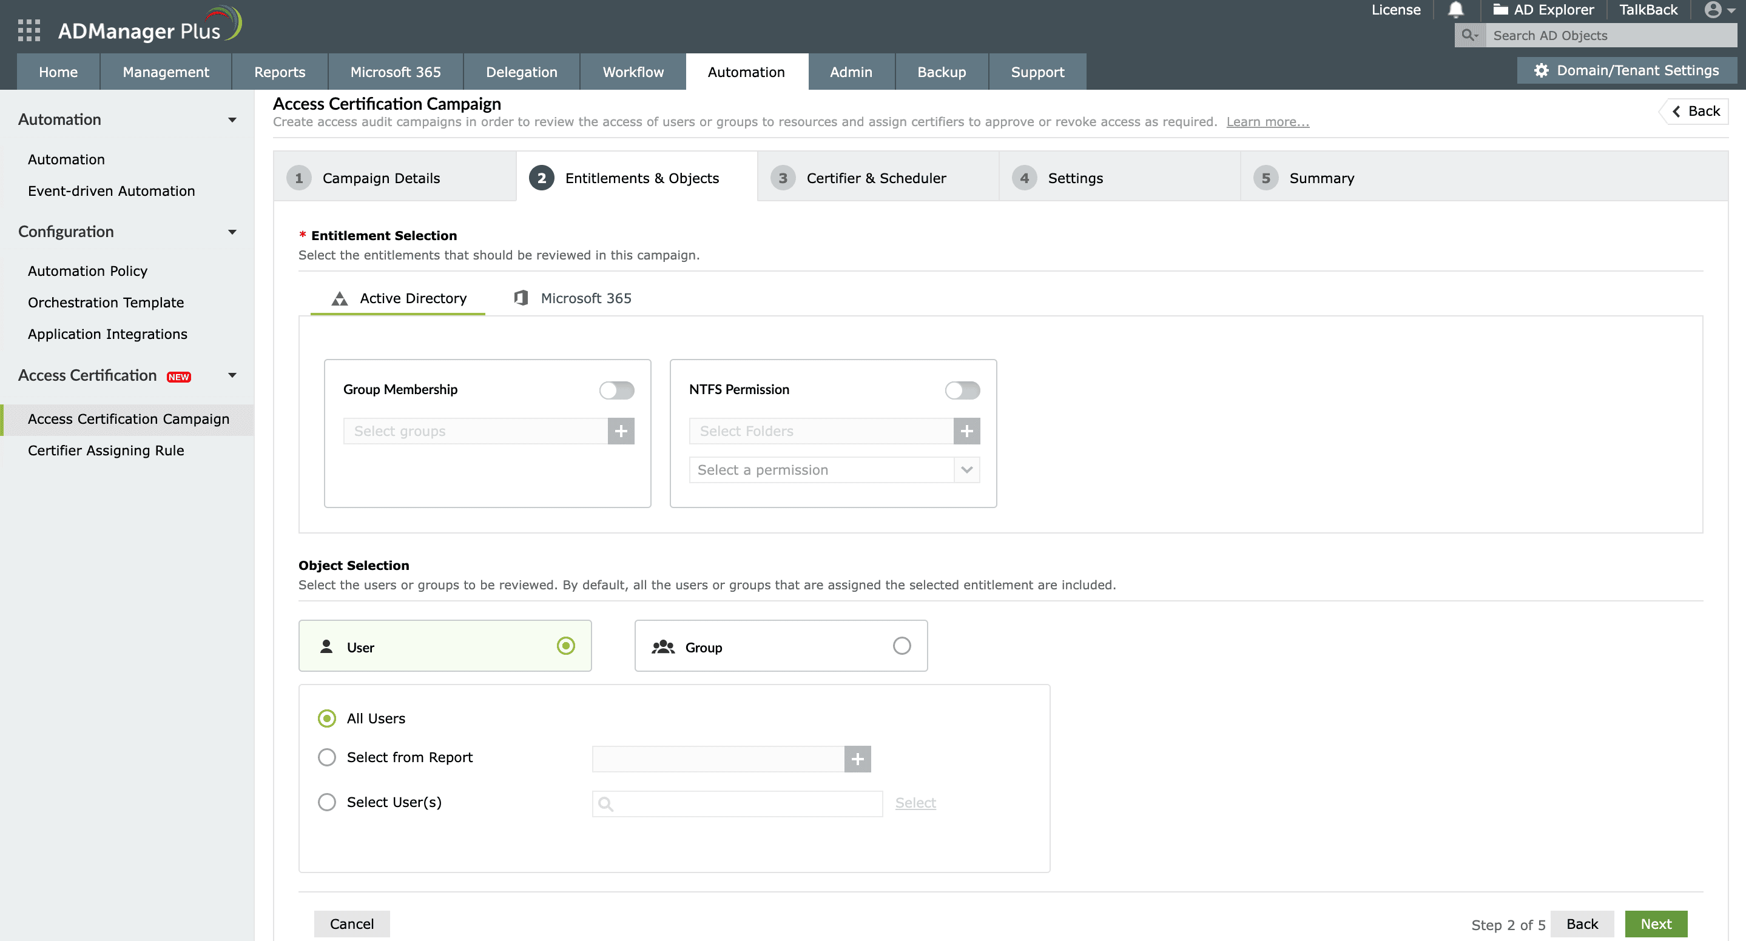Open the Learn more link

point(1267,122)
